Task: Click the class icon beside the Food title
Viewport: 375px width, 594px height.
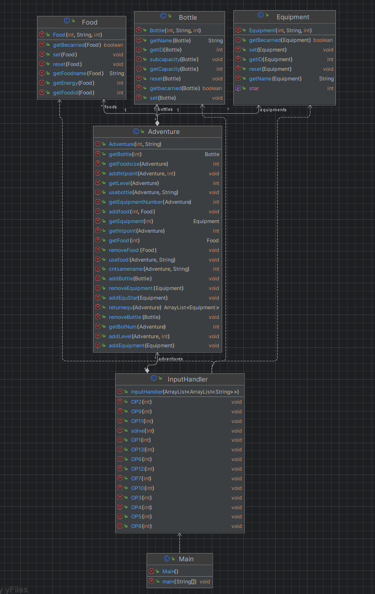Action: click(x=67, y=22)
